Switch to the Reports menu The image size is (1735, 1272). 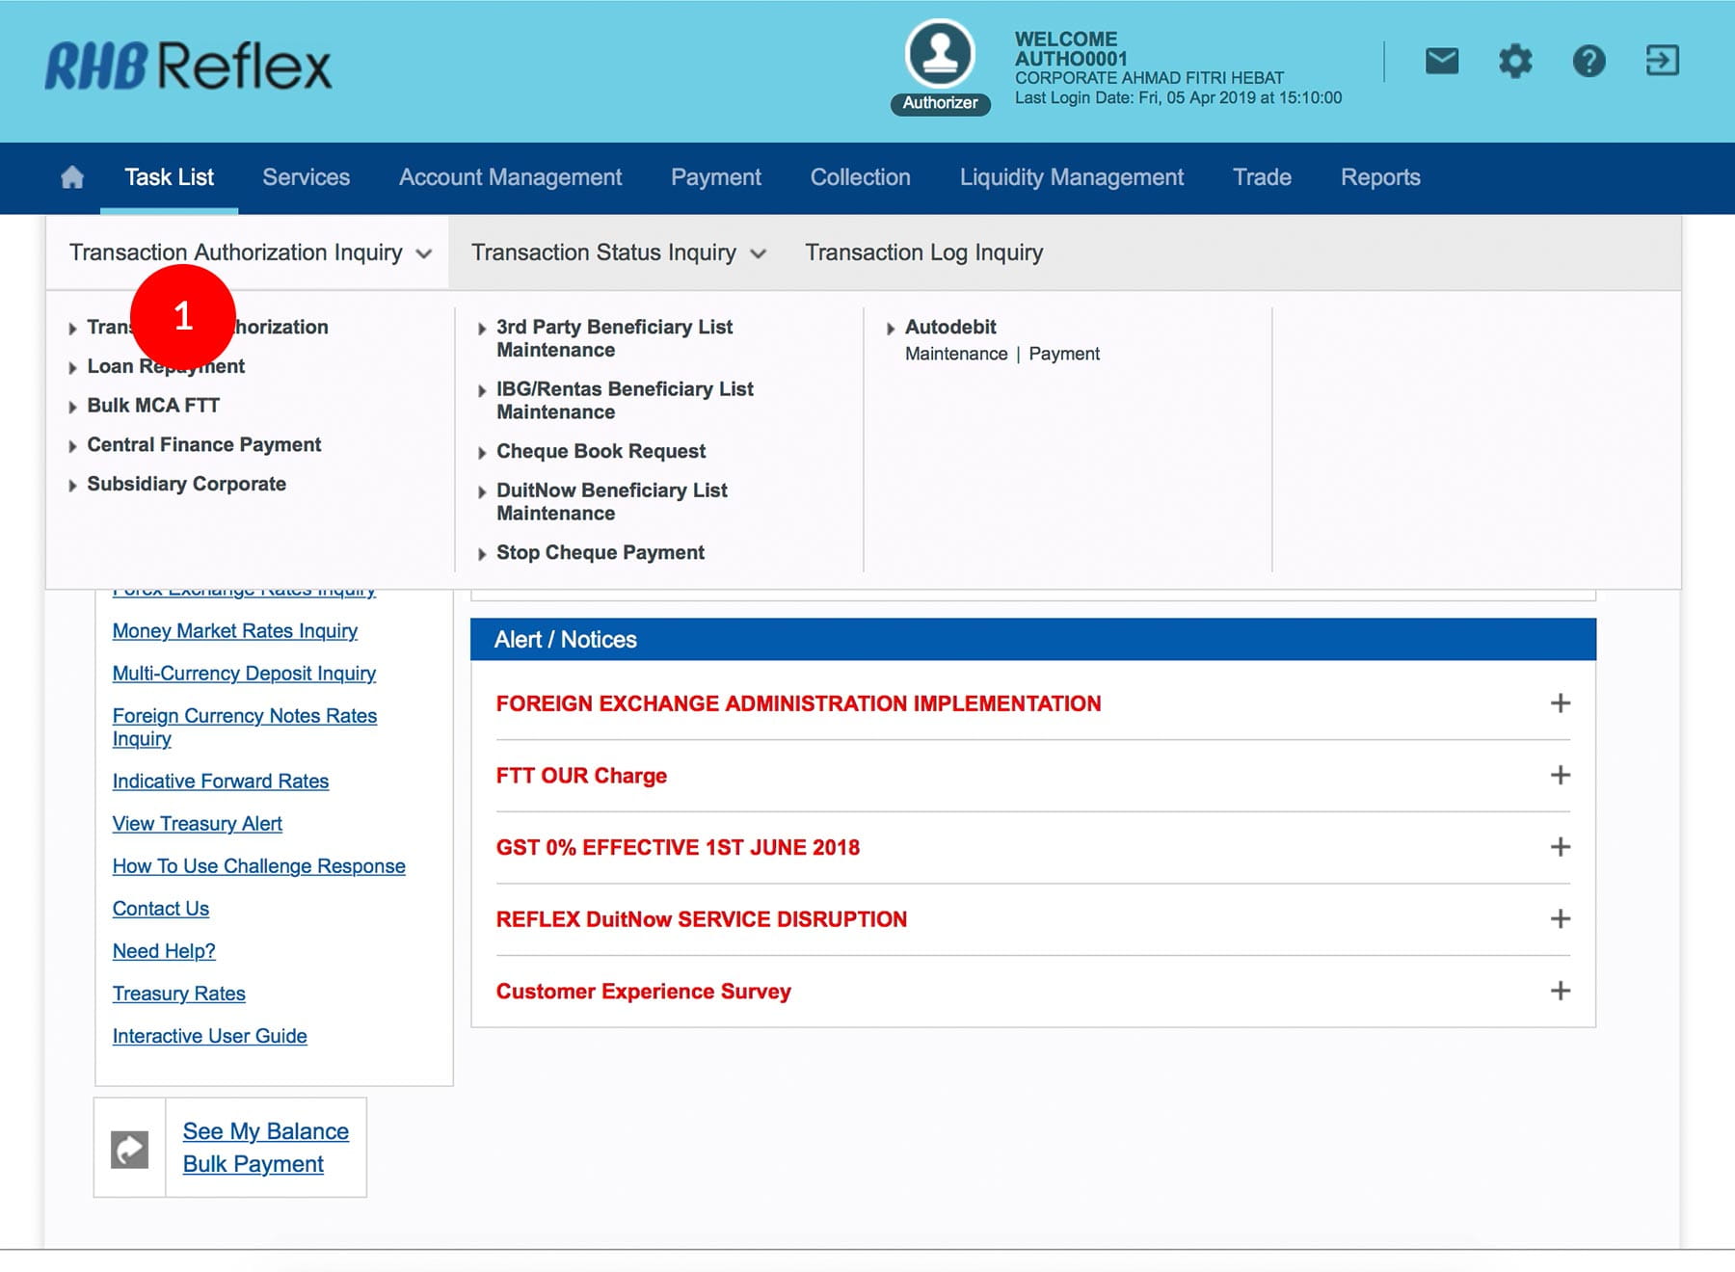coord(1379,177)
